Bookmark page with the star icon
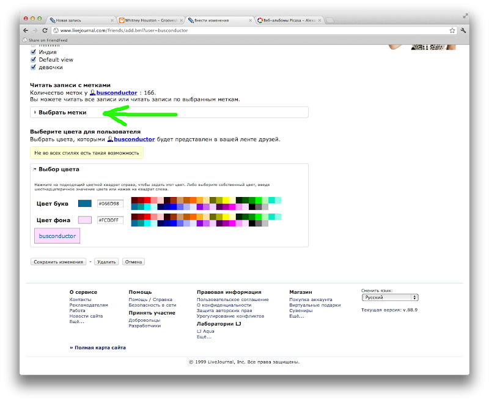The image size is (489, 402). point(452,30)
